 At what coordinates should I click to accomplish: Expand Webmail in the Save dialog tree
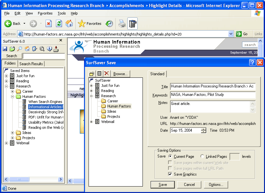(91, 122)
